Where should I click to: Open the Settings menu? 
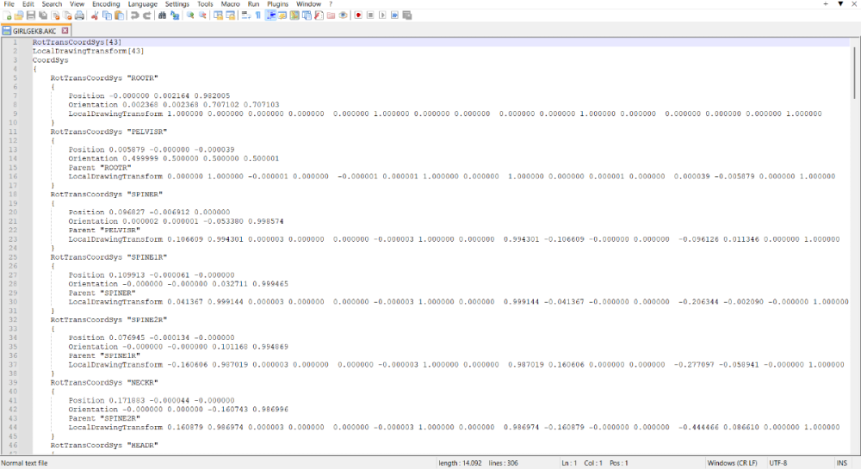point(177,3)
